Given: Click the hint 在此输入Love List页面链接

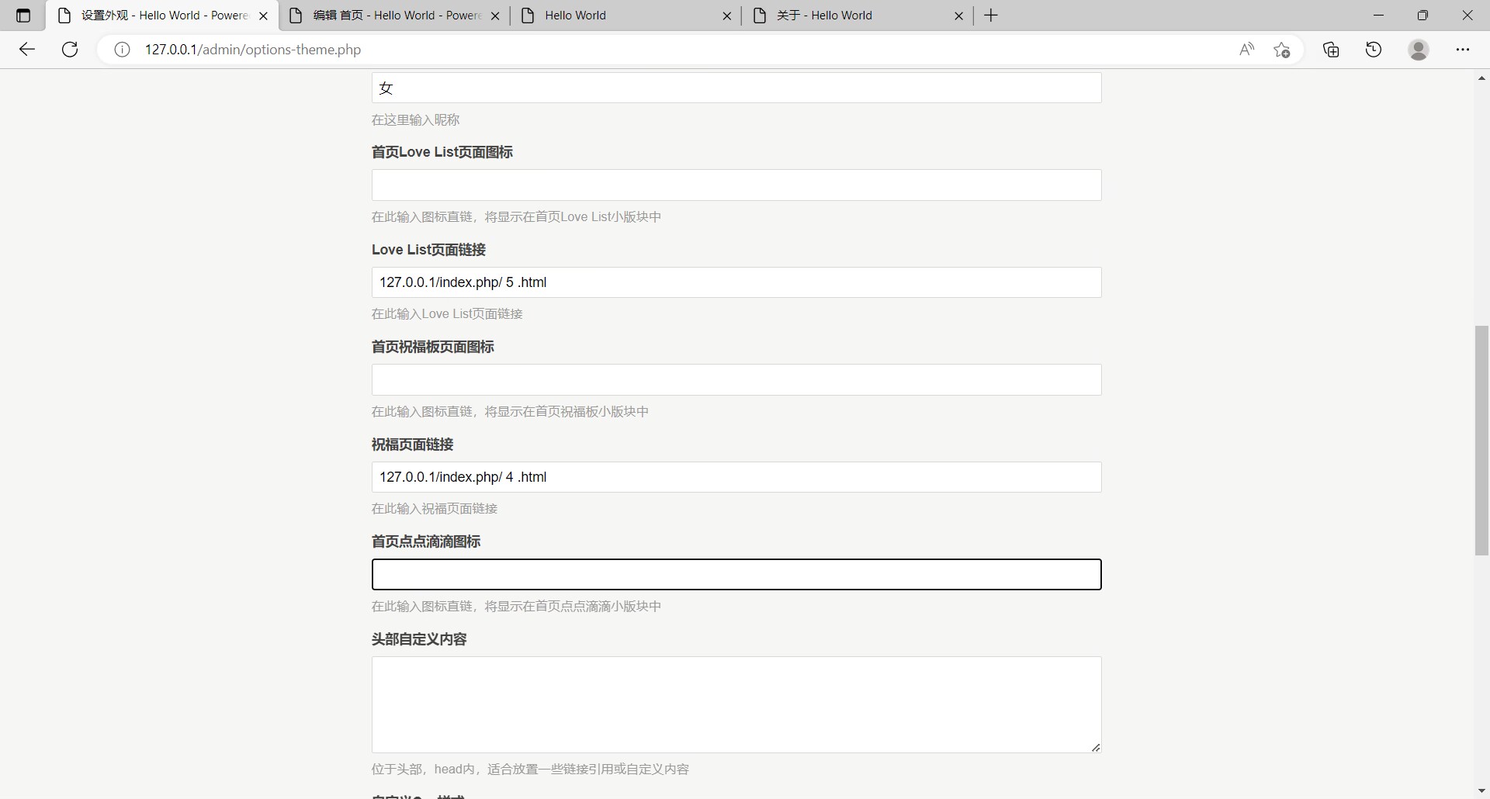Looking at the screenshot, I should coord(447,313).
